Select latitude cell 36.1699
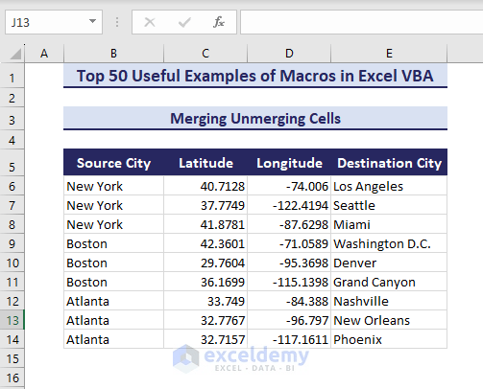This screenshot has width=483, height=389. pyautogui.click(x=205, y=282)
